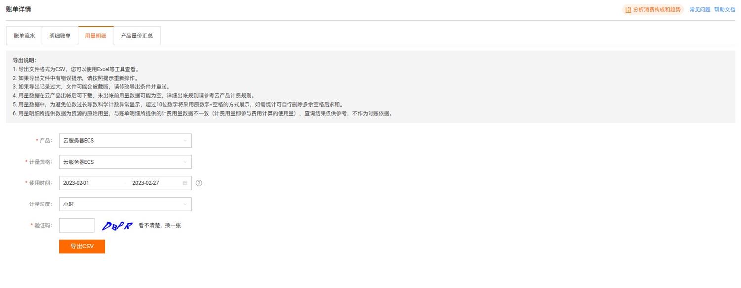Image resolution: width=741 pixels, height=288 pixels.
Task: Select the 用量明细 tab
Action: click(96, 36)
